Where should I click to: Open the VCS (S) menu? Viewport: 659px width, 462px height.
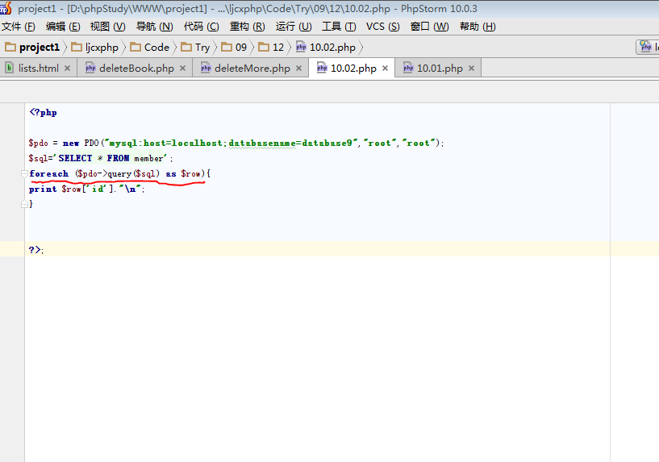click(383, 27)
